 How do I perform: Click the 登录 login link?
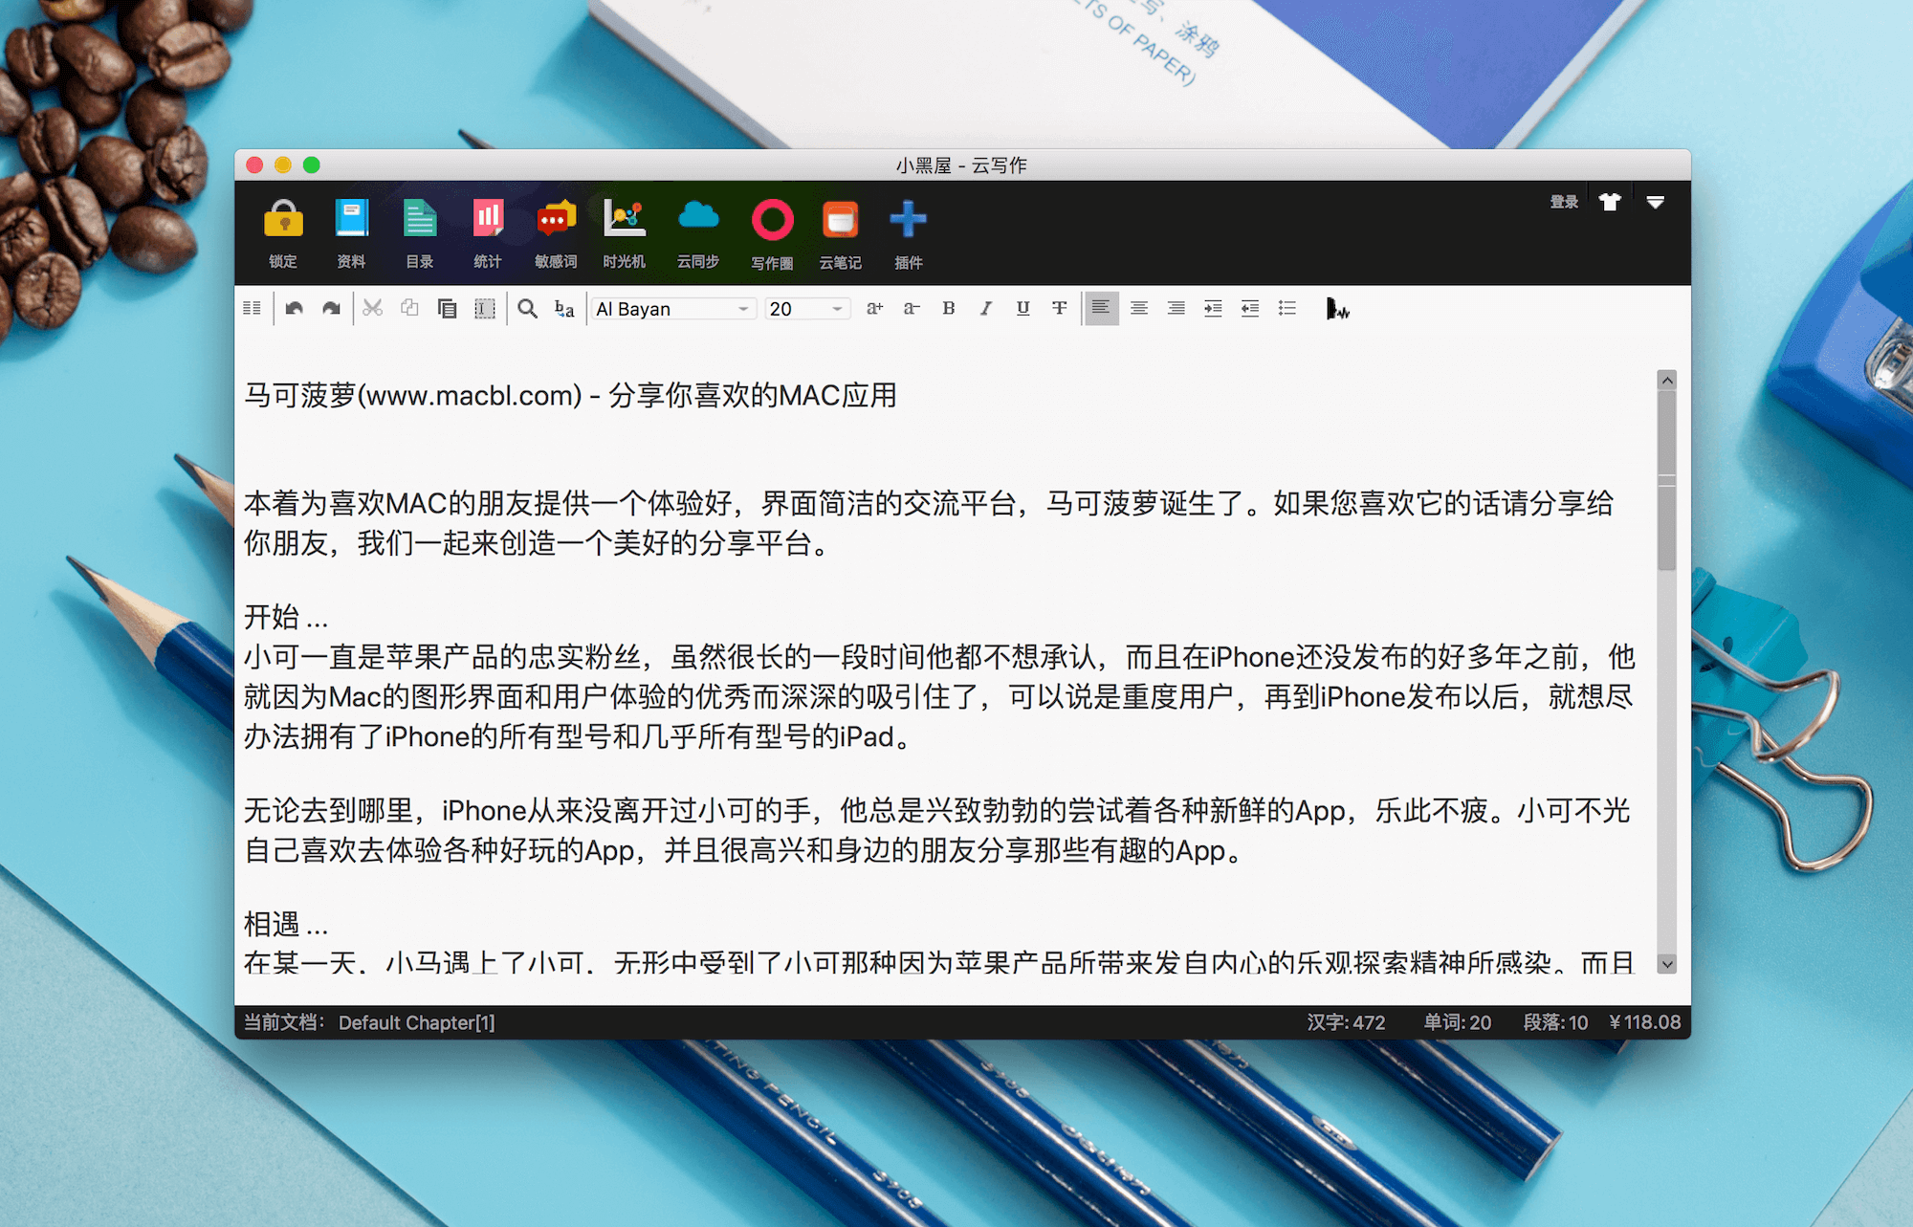pyautogui.click(x=1564, y=202)
